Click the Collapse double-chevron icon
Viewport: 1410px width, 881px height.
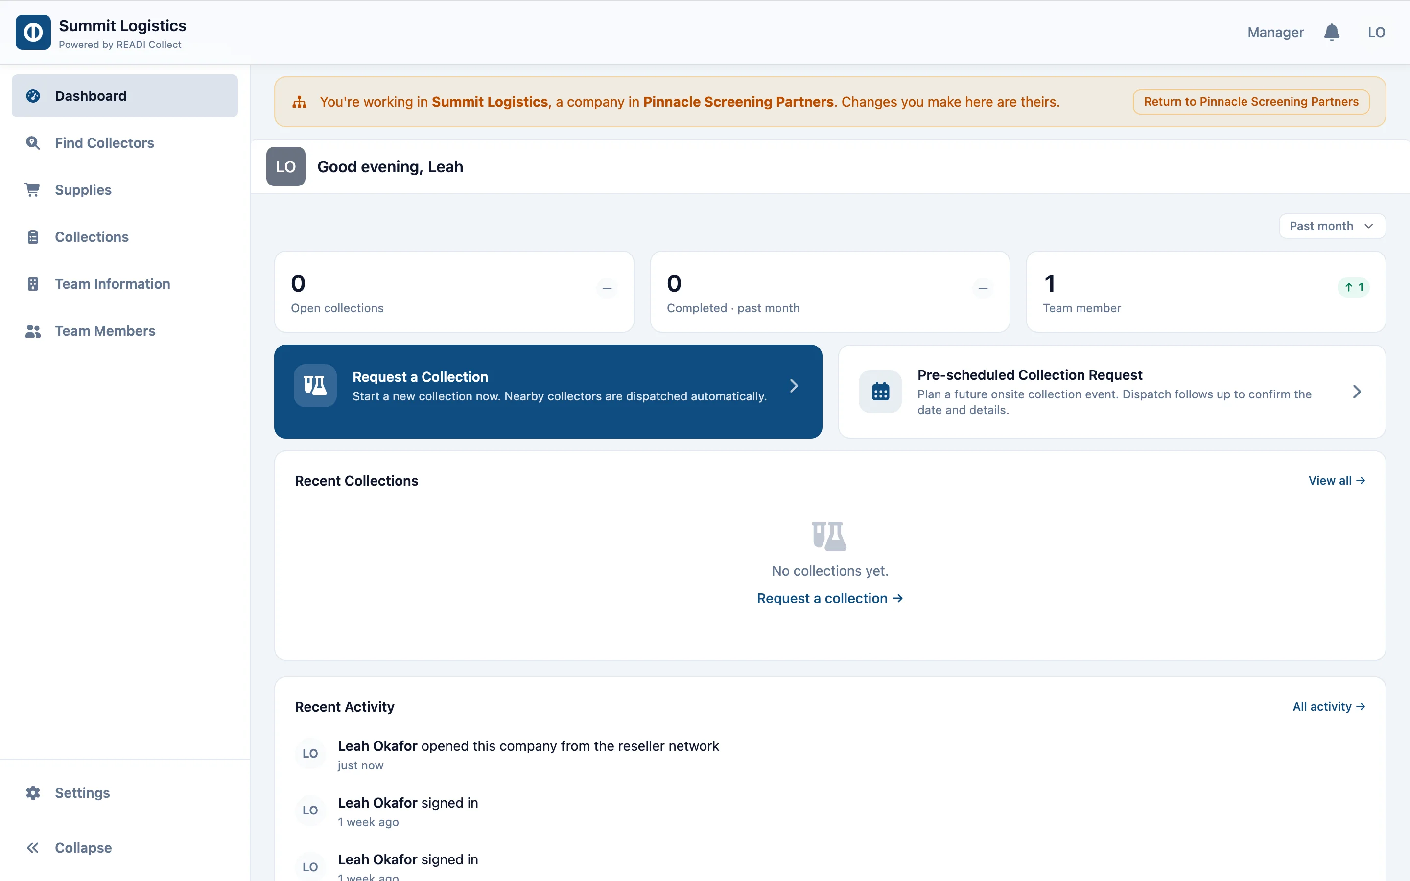tap(33, 847)
